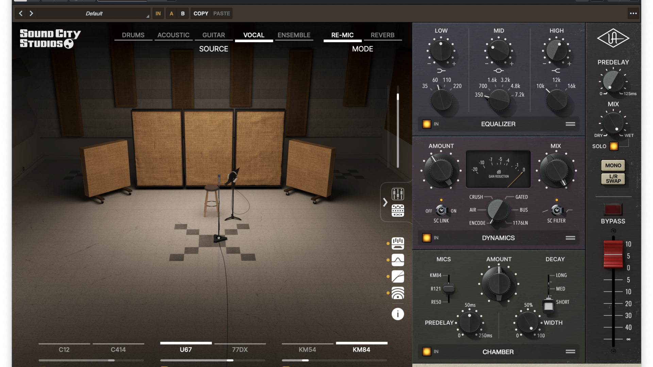Select the GUITAR source tab
653x367 pixels.
214,35
